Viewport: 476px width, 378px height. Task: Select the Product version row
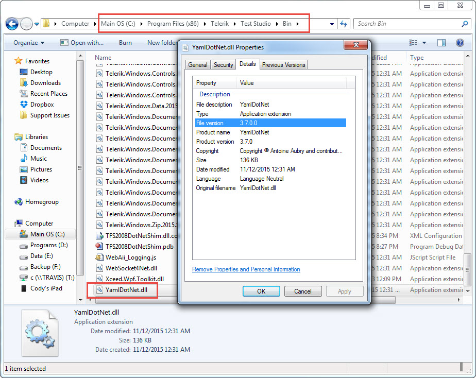[270, 142]
